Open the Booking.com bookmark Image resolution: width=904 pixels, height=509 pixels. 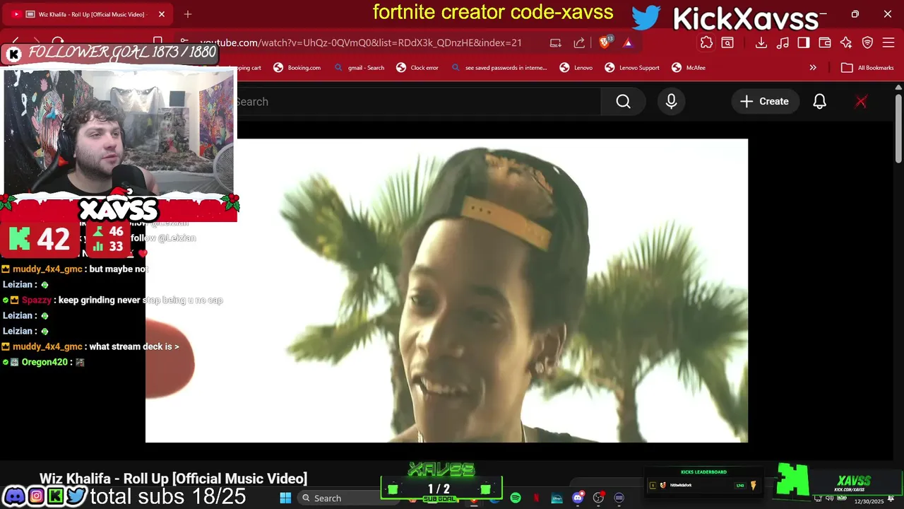click(x=297, y=68)
